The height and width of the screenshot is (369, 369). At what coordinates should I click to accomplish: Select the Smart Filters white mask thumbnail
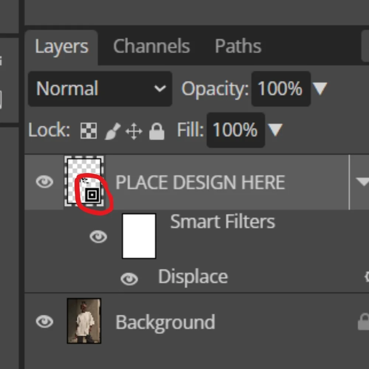[x=139, y=236]
